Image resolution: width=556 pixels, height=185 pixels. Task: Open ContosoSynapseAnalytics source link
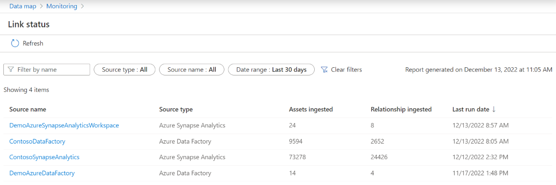click(44, 157)
